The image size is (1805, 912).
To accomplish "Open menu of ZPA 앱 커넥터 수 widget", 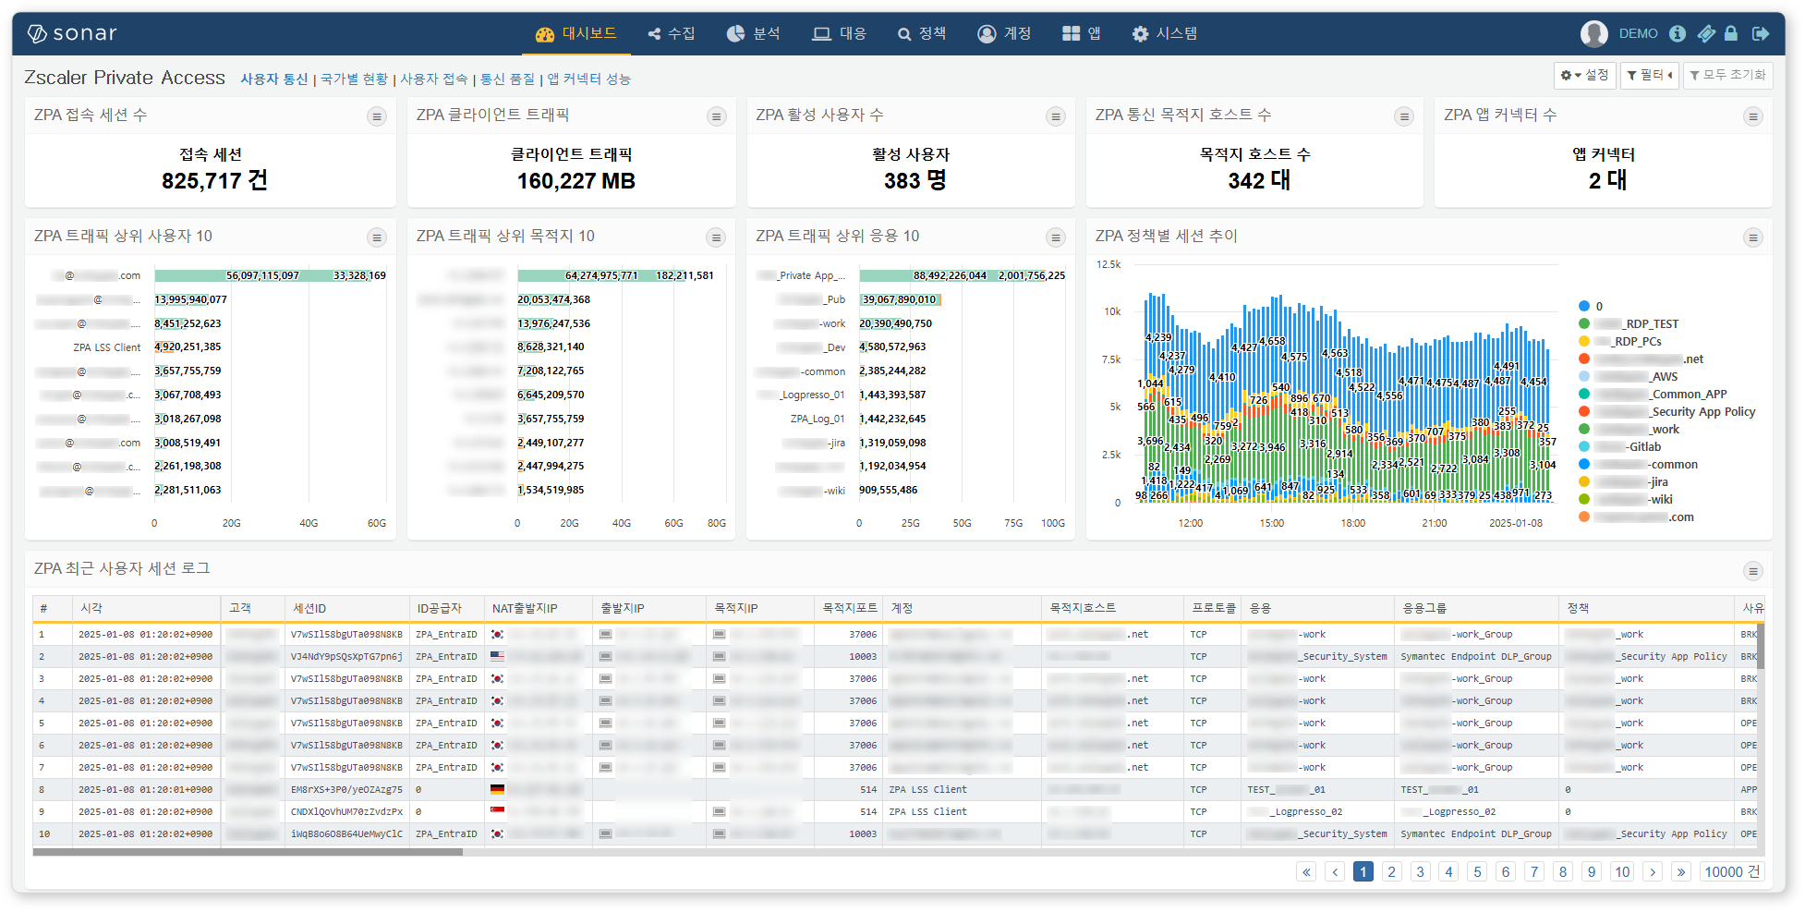I will coord(1752,116).
